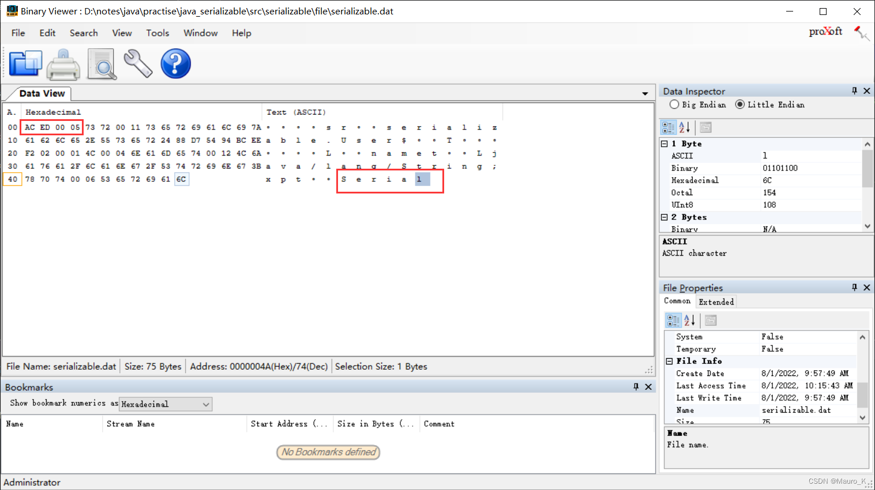Click Binary 01101100 value row

tap(761, 168)
